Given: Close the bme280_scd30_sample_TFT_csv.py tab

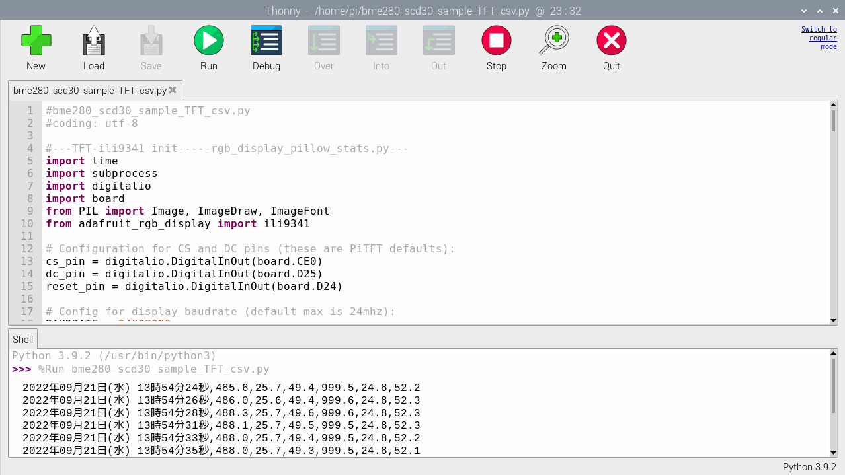Looking at the screenshot, I should [173, 91].
